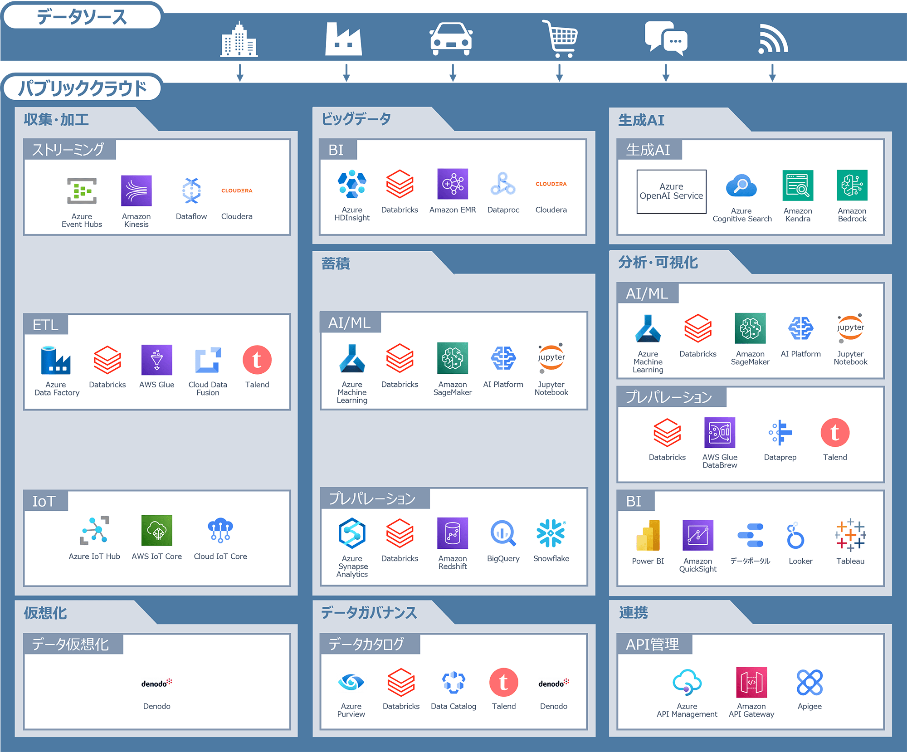Open the Power BI icon
The height and width of the screenshot is (752, 907).
pos(648,535)
